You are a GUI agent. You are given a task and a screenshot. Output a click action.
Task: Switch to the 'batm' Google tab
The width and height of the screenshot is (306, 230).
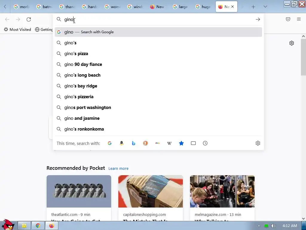[45, 7]
